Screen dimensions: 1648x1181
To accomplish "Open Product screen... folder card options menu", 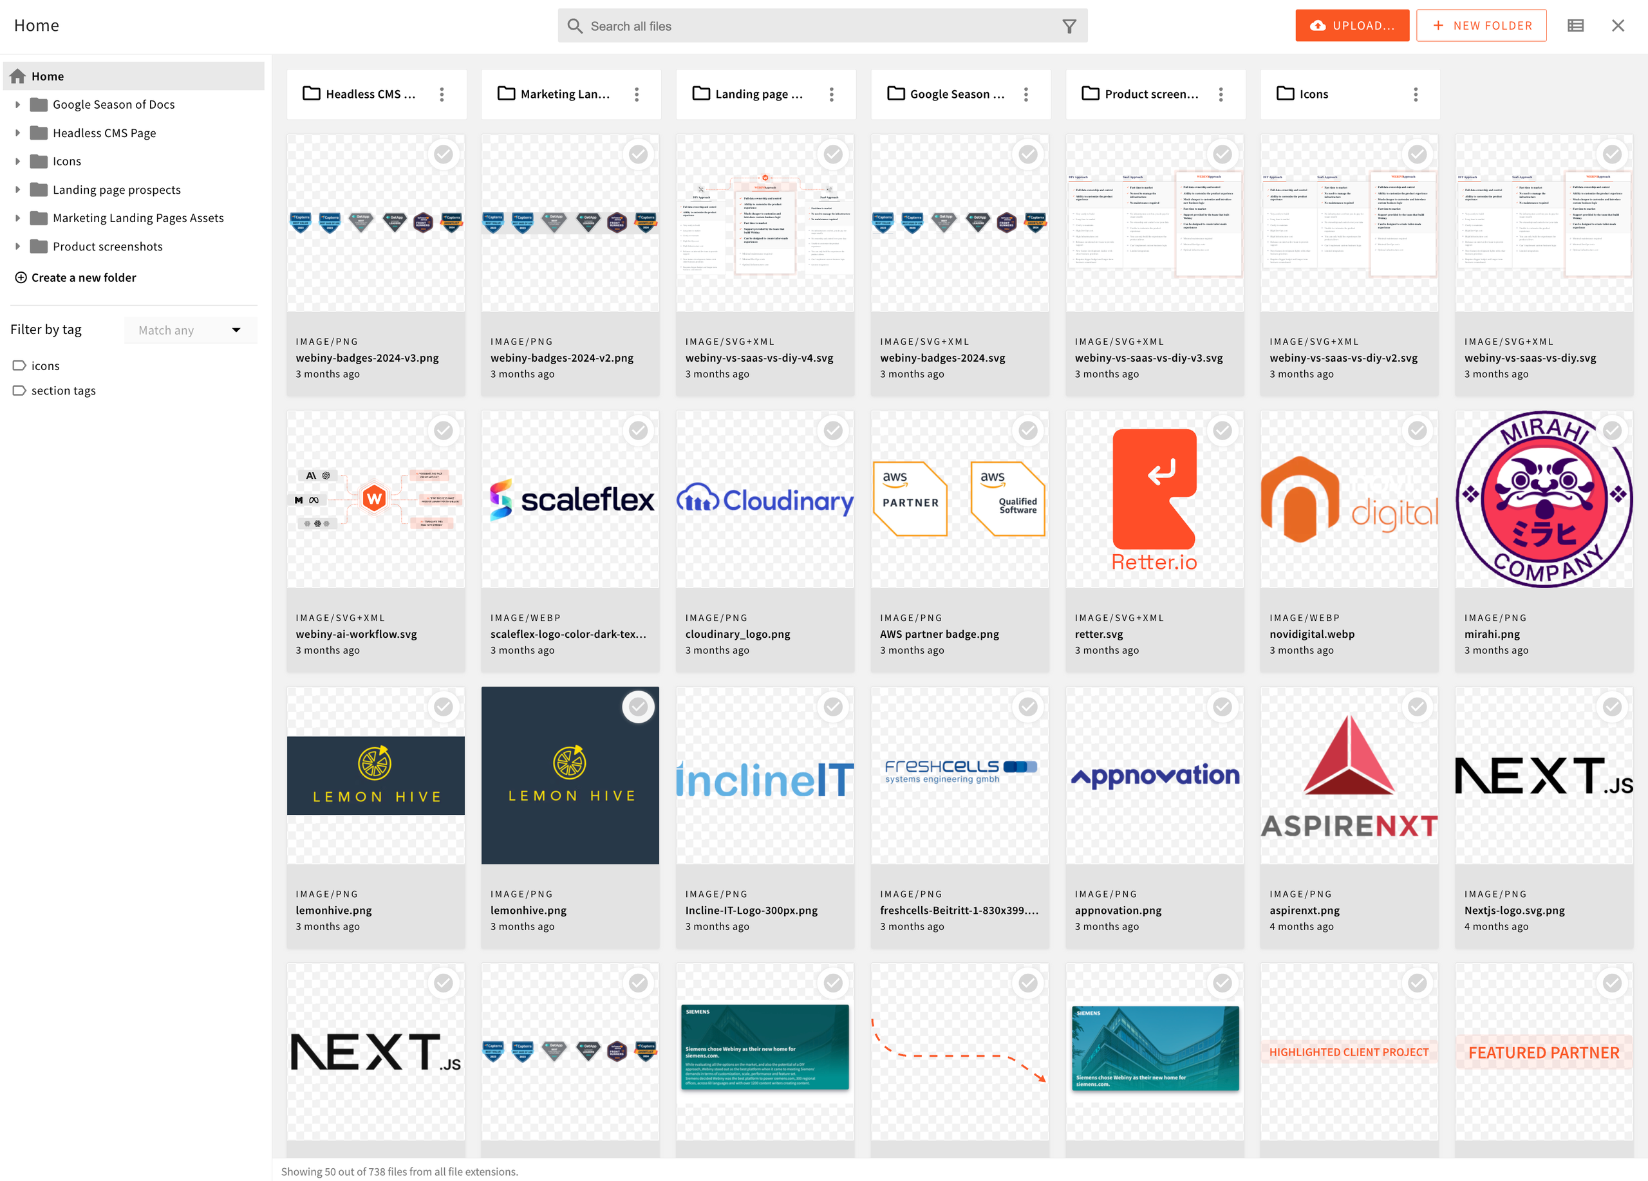I will 1221,95.
